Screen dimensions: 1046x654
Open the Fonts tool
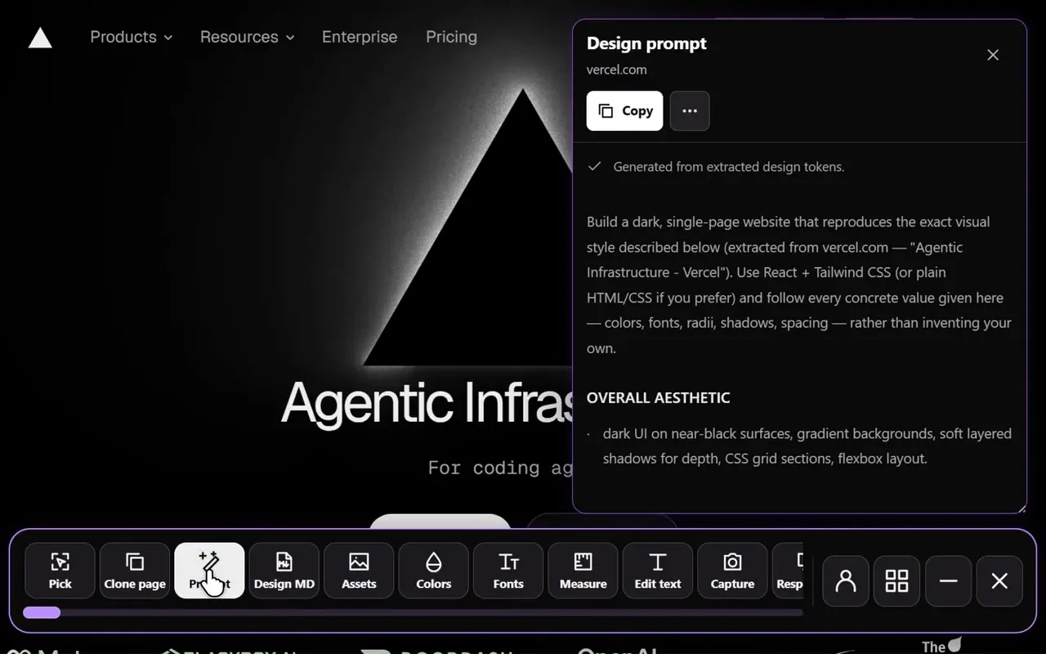(508, 571)
